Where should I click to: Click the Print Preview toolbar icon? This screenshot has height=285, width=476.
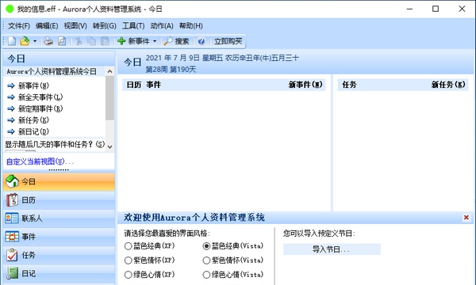(x=62, y=41)
